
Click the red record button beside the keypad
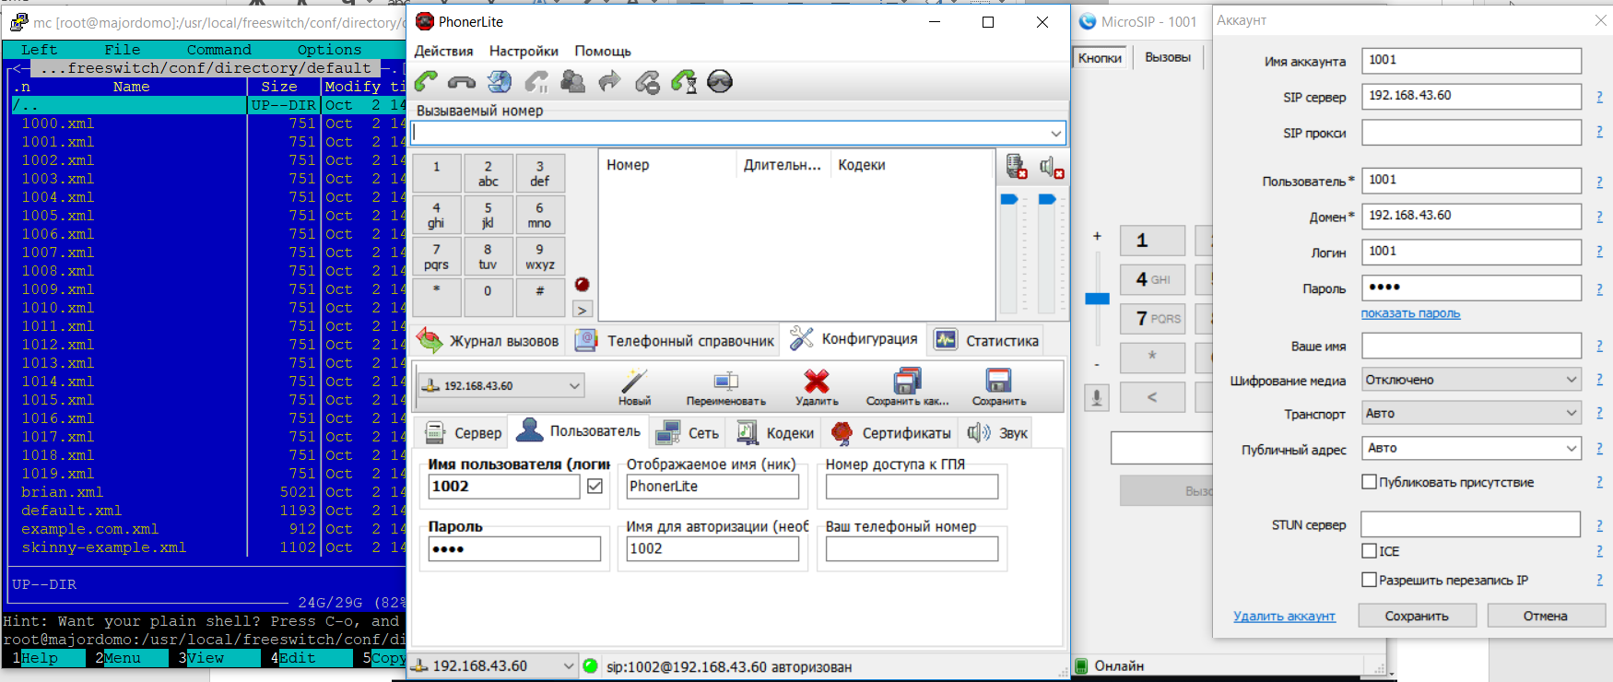coord(582,284)
